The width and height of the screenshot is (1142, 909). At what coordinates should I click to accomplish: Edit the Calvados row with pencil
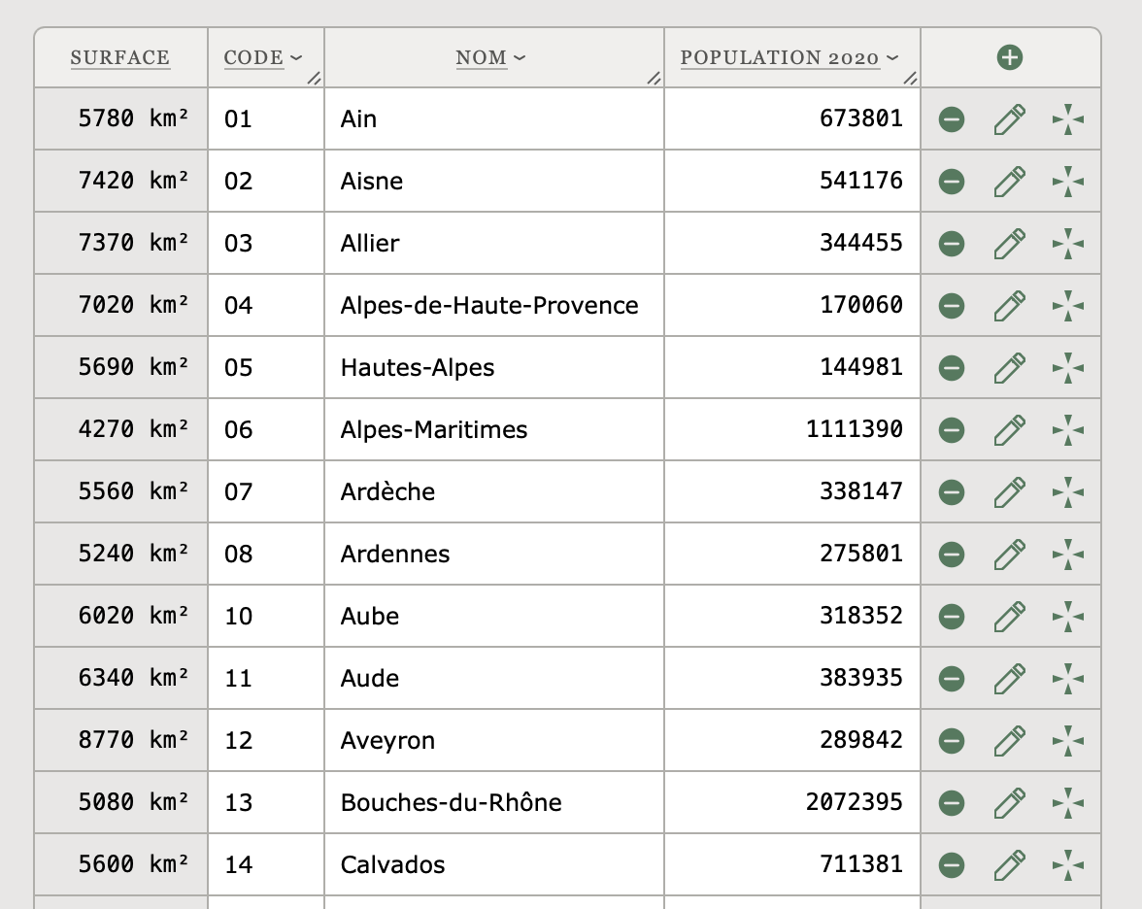coord(1010,865)
